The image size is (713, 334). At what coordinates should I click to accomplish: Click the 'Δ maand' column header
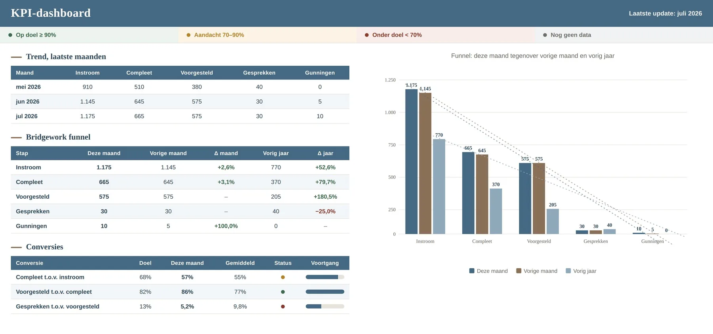coord(226,153)
